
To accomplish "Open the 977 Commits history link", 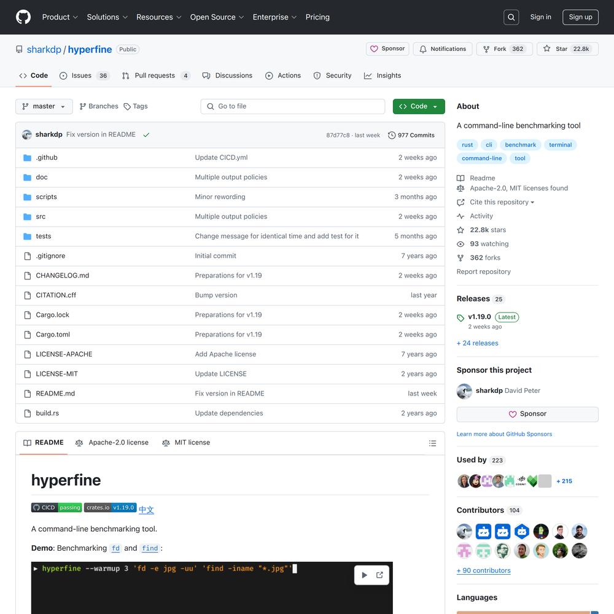I will [x=411, y=135].
